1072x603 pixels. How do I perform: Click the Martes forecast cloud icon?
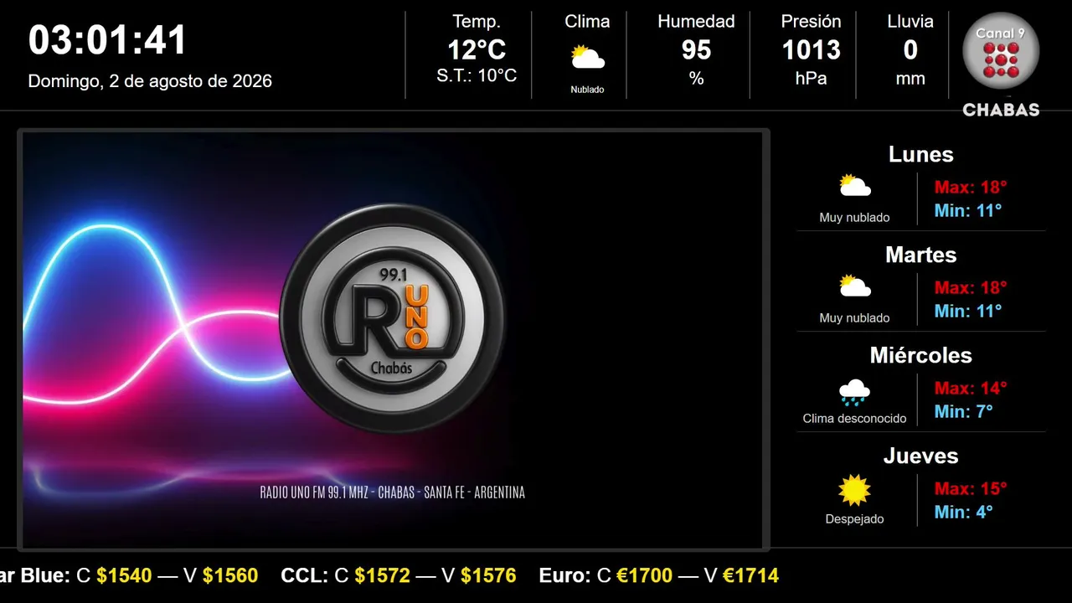(855, 286)
